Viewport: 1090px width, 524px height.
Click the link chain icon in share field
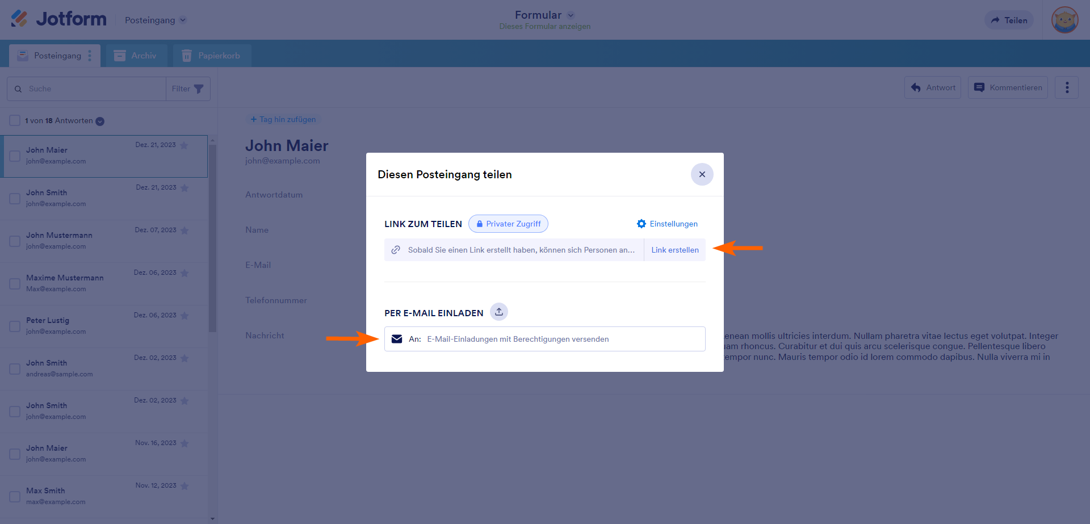coord(396,250)
